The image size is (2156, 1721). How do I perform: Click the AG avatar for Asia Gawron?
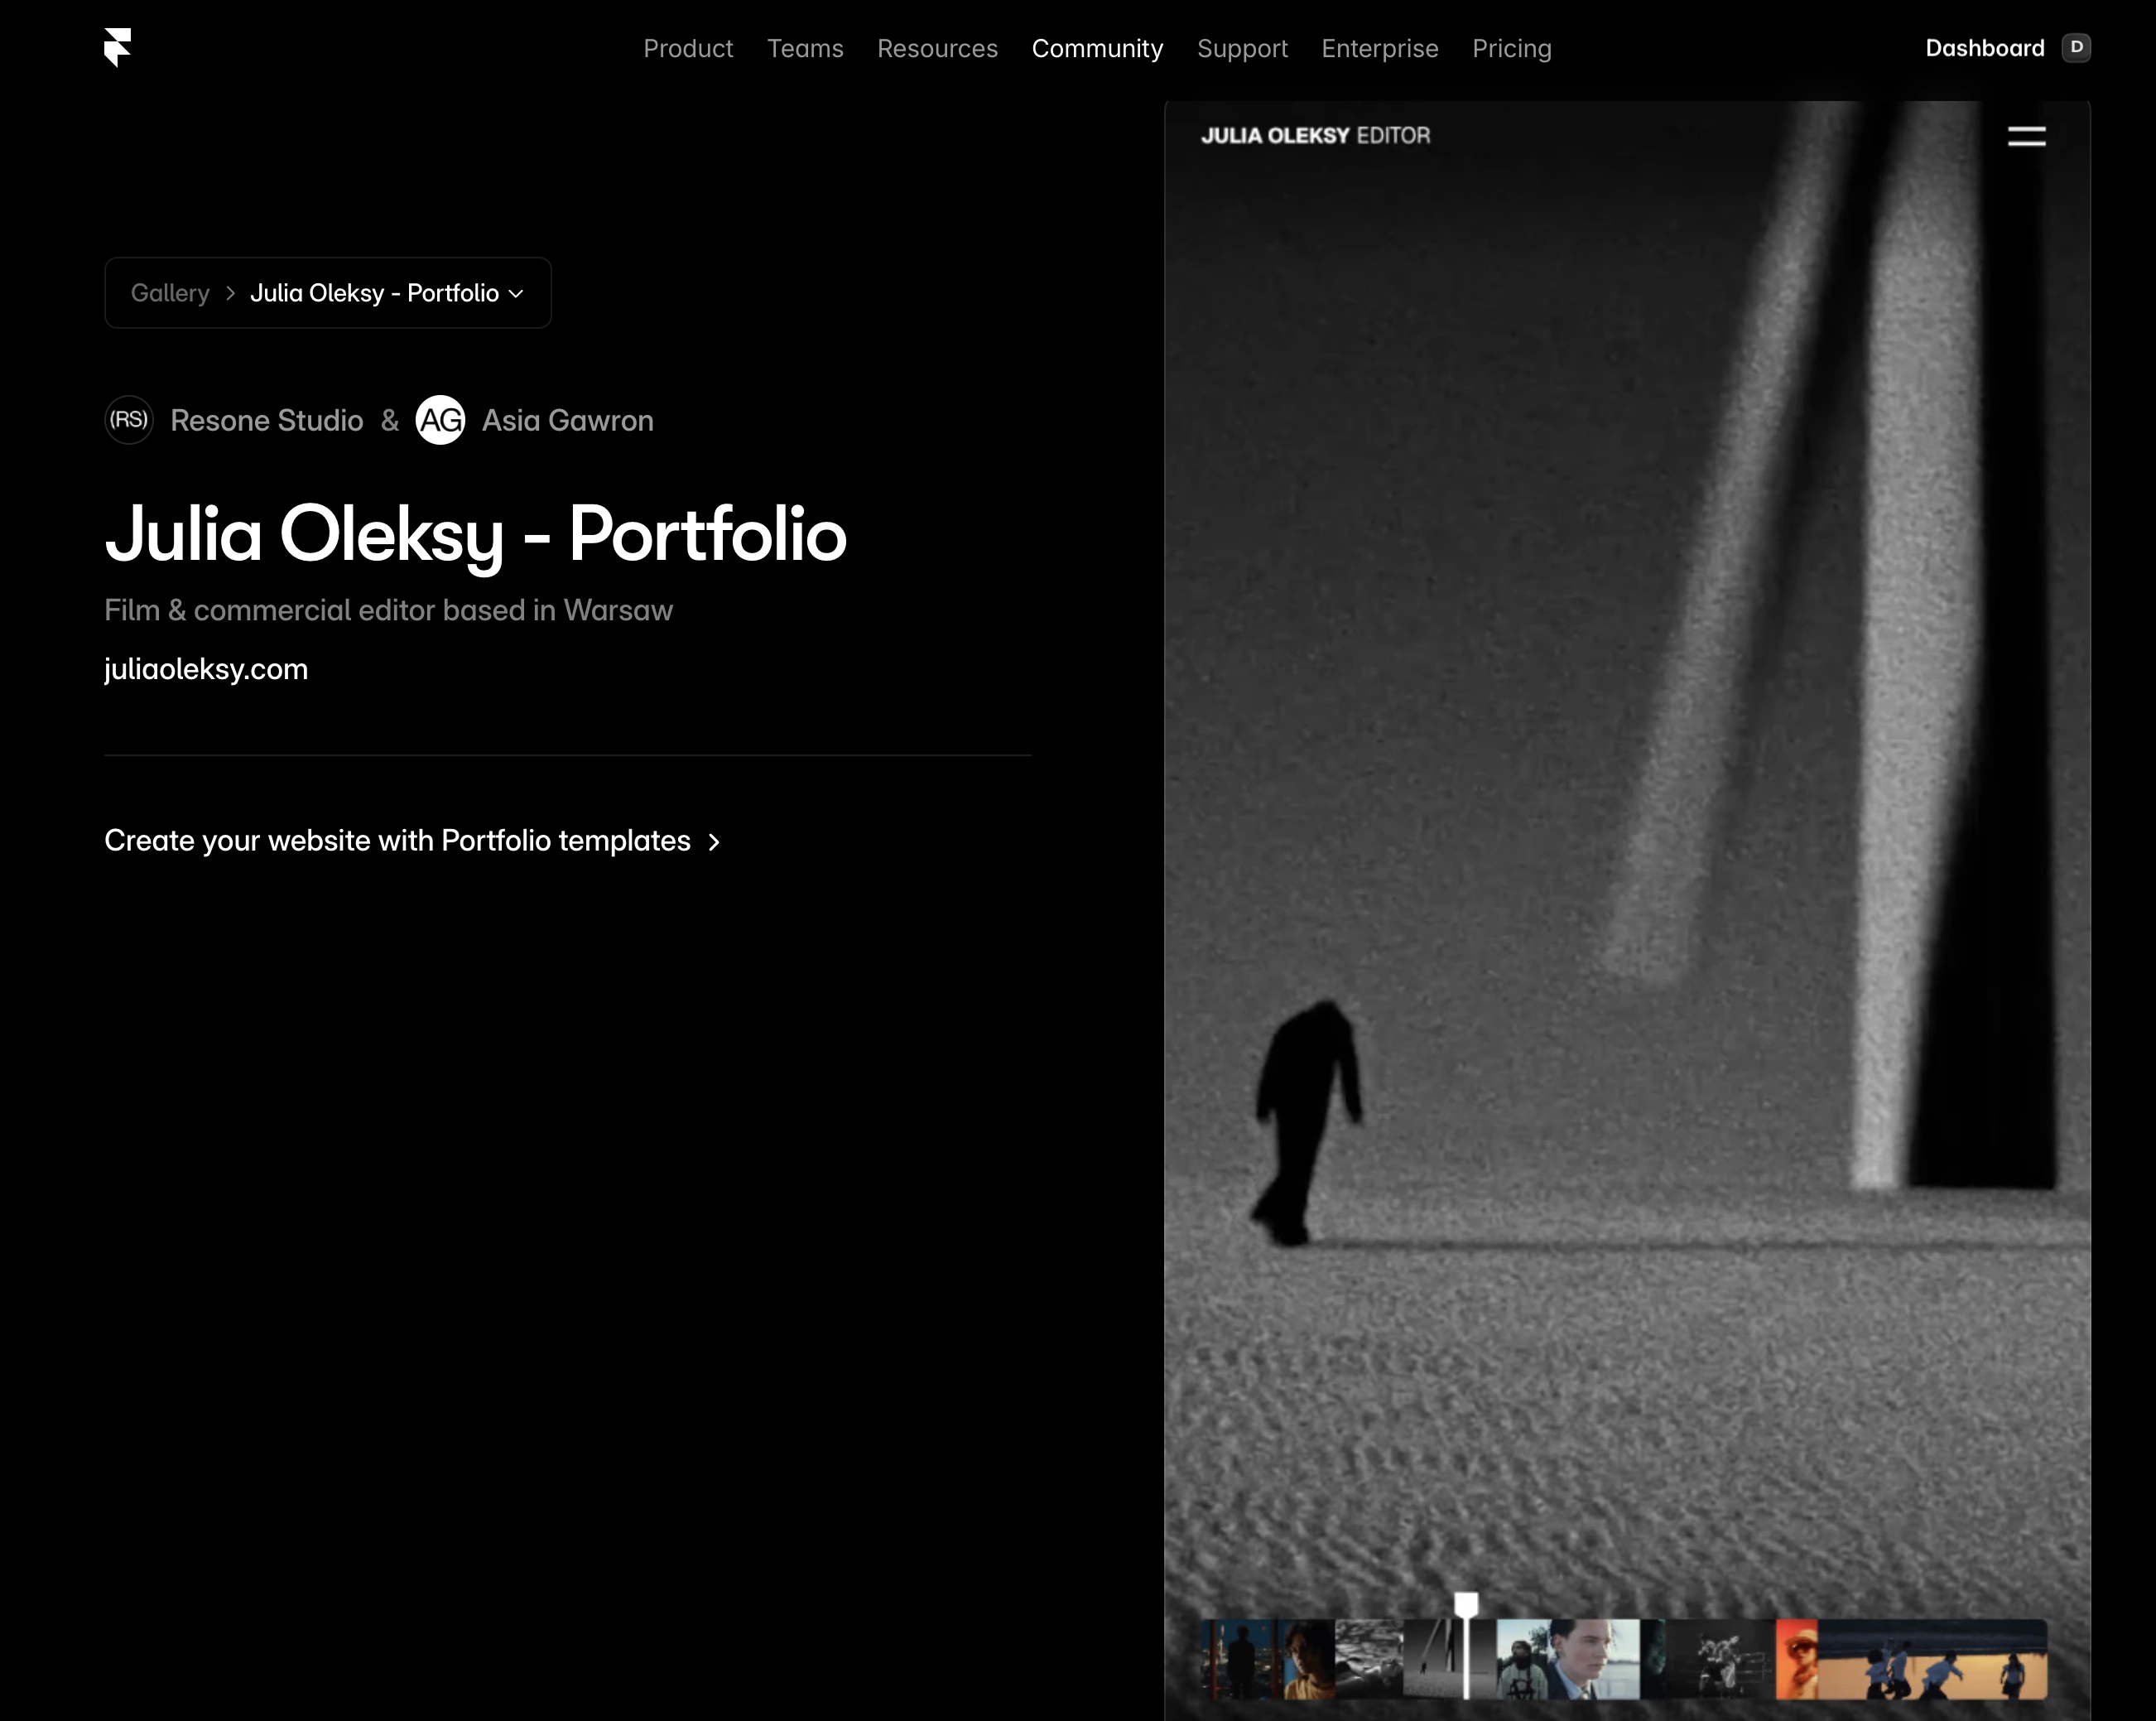[x=440, y=420]
